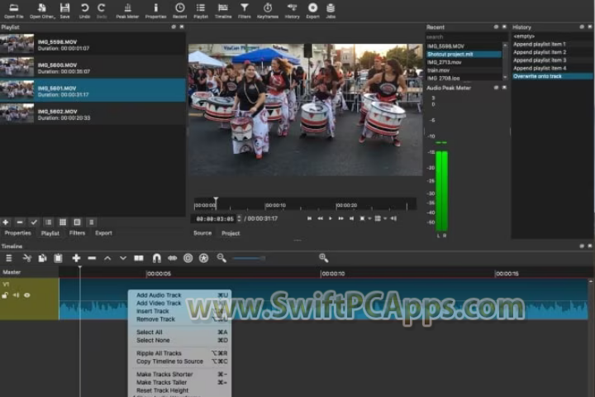
Task: Switch the player to Source tab
Action: (x=202, y=233)
